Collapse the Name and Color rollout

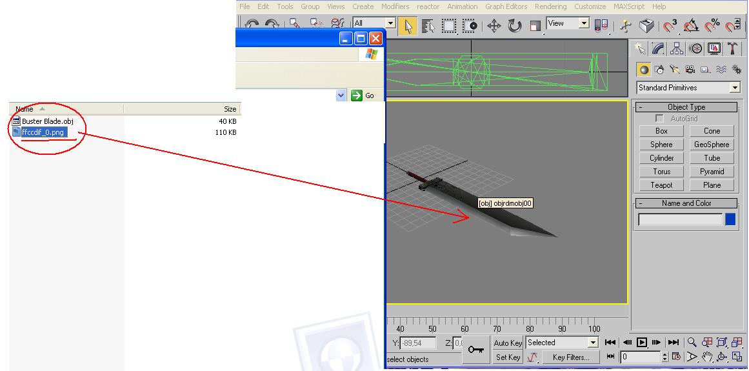686,203
